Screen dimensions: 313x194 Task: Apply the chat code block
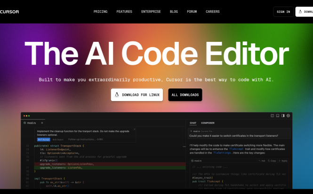click(283, 161)
